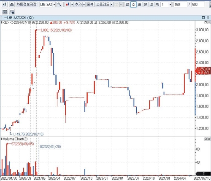The image size is (211, 181).
Task: Click the 차트정보저장 button
Action: [x=27, y=4]
